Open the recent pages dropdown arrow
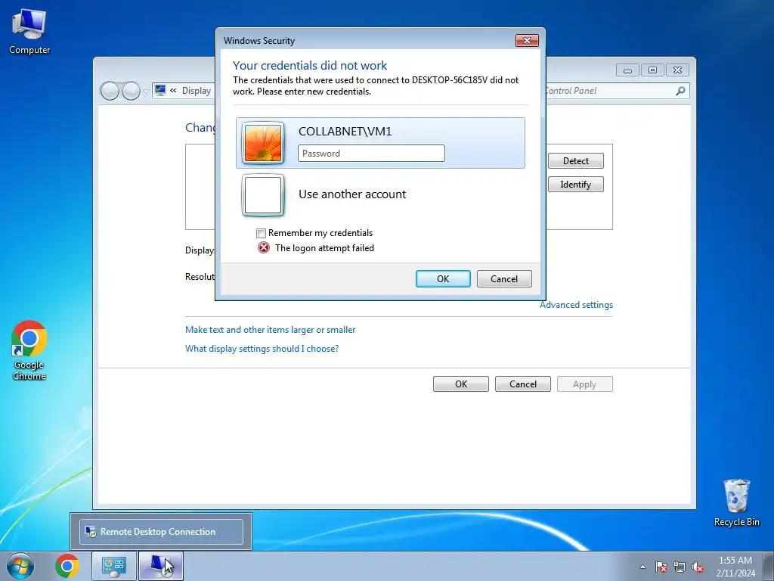The width and height of the screenshot is (774, 581). (146, 92)
